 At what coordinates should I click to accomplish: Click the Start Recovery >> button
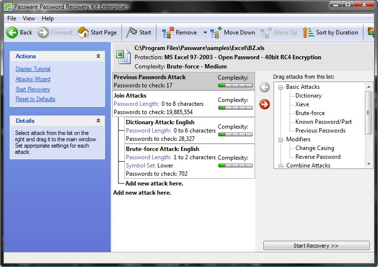[x=316, y=246]
